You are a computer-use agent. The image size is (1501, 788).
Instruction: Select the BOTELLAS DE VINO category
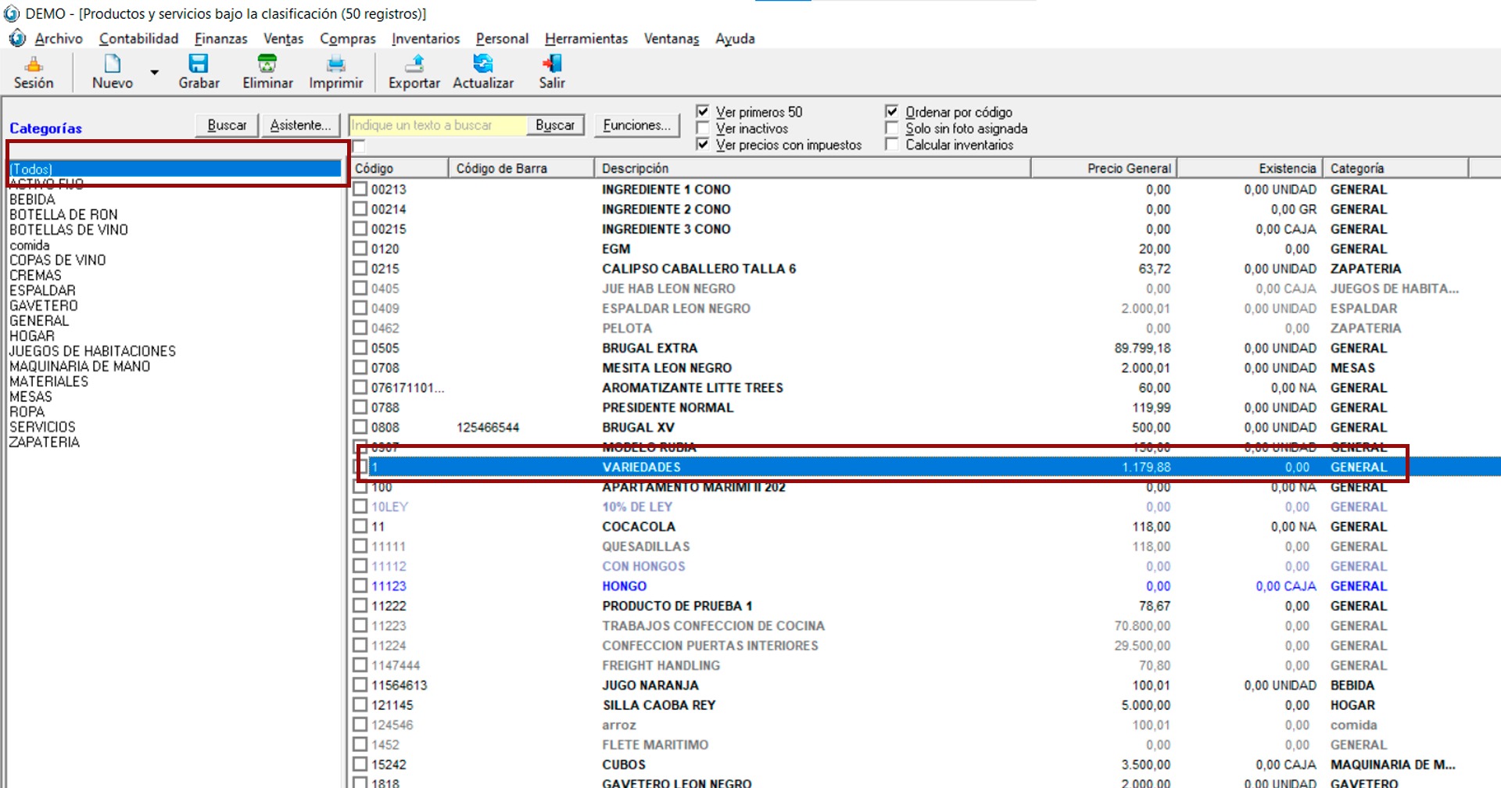(69, 230)
